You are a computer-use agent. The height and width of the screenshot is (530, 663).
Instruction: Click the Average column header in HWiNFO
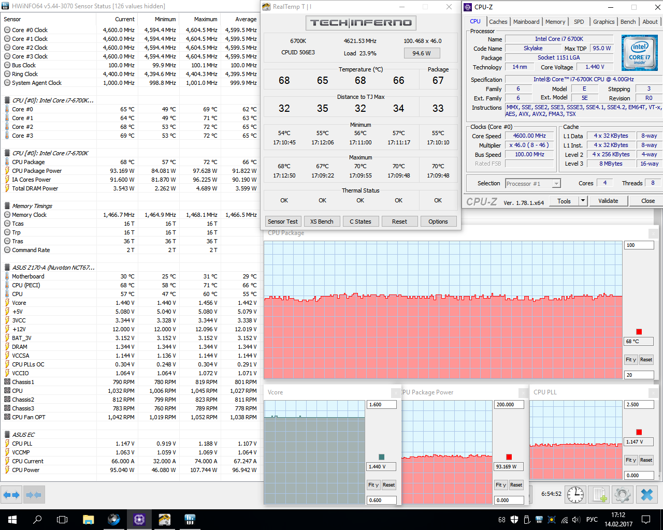240,19
